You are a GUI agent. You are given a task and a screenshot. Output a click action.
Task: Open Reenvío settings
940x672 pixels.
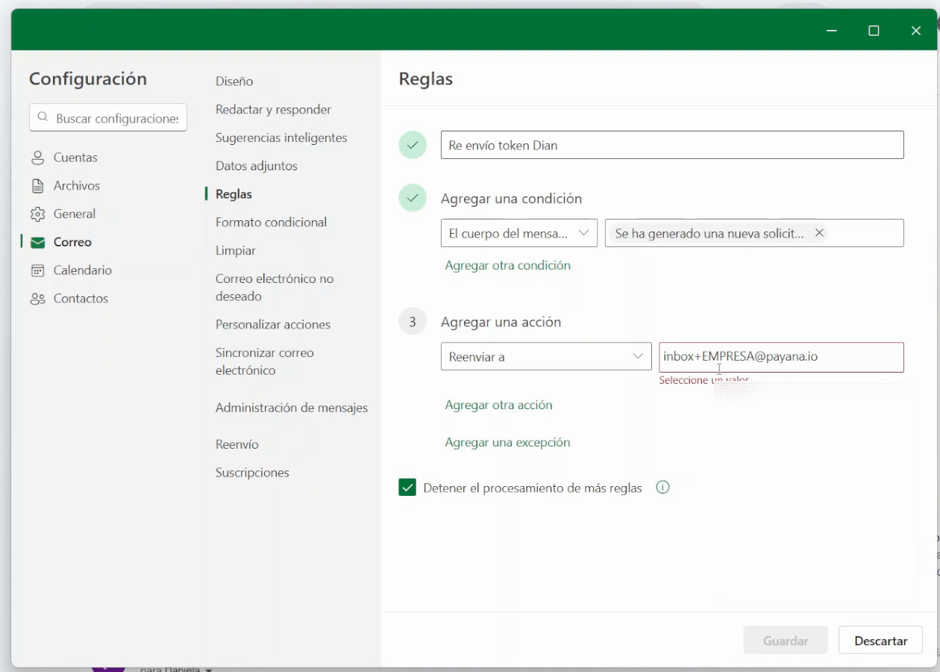pyautogui.click(x=237, y=444)
